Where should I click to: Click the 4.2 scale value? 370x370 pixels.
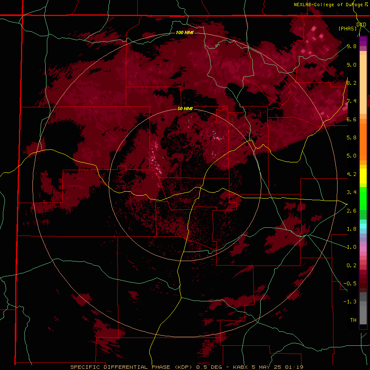(x=351, y=174)
